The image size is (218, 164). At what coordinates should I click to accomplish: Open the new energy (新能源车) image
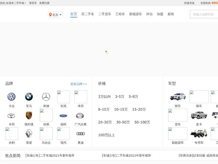click(178, 133)
